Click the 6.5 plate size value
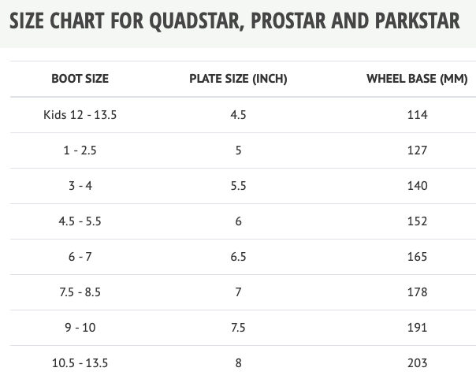This screenshot has width=476, height=390. [238, 257]
